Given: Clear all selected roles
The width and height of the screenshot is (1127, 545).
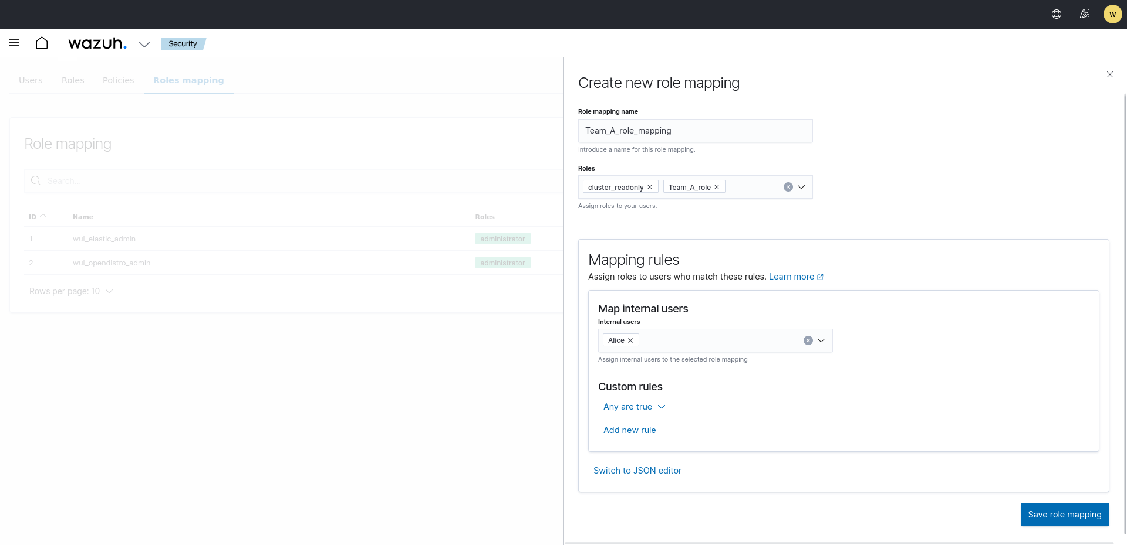Looking at the screenshot, I should click(x=788, y=187).
